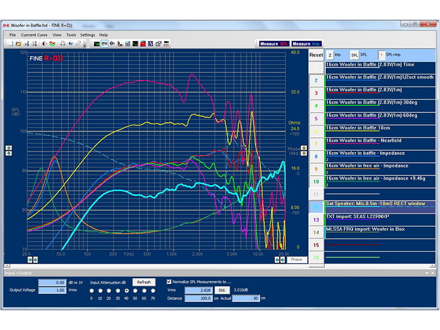
Task: Click the Open folder toolbar icon
Action: coord(18,43)
